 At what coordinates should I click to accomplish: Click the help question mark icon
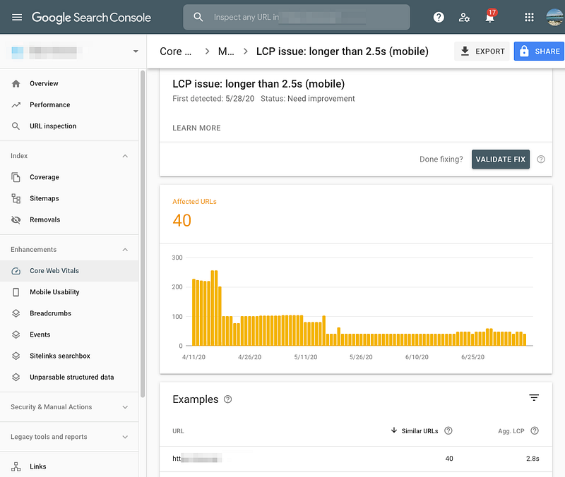[x=439, y=17]
